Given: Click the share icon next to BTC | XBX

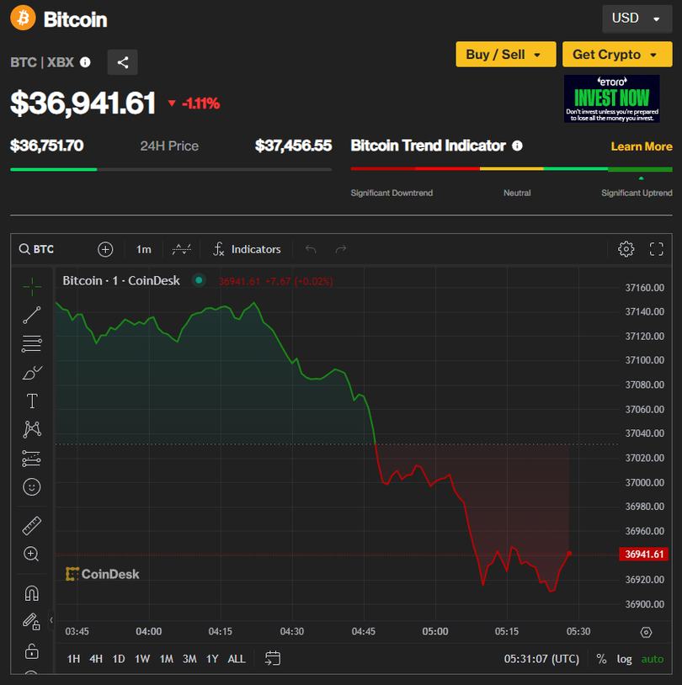Looking at the screenshot, I should (x=123, y=62).
